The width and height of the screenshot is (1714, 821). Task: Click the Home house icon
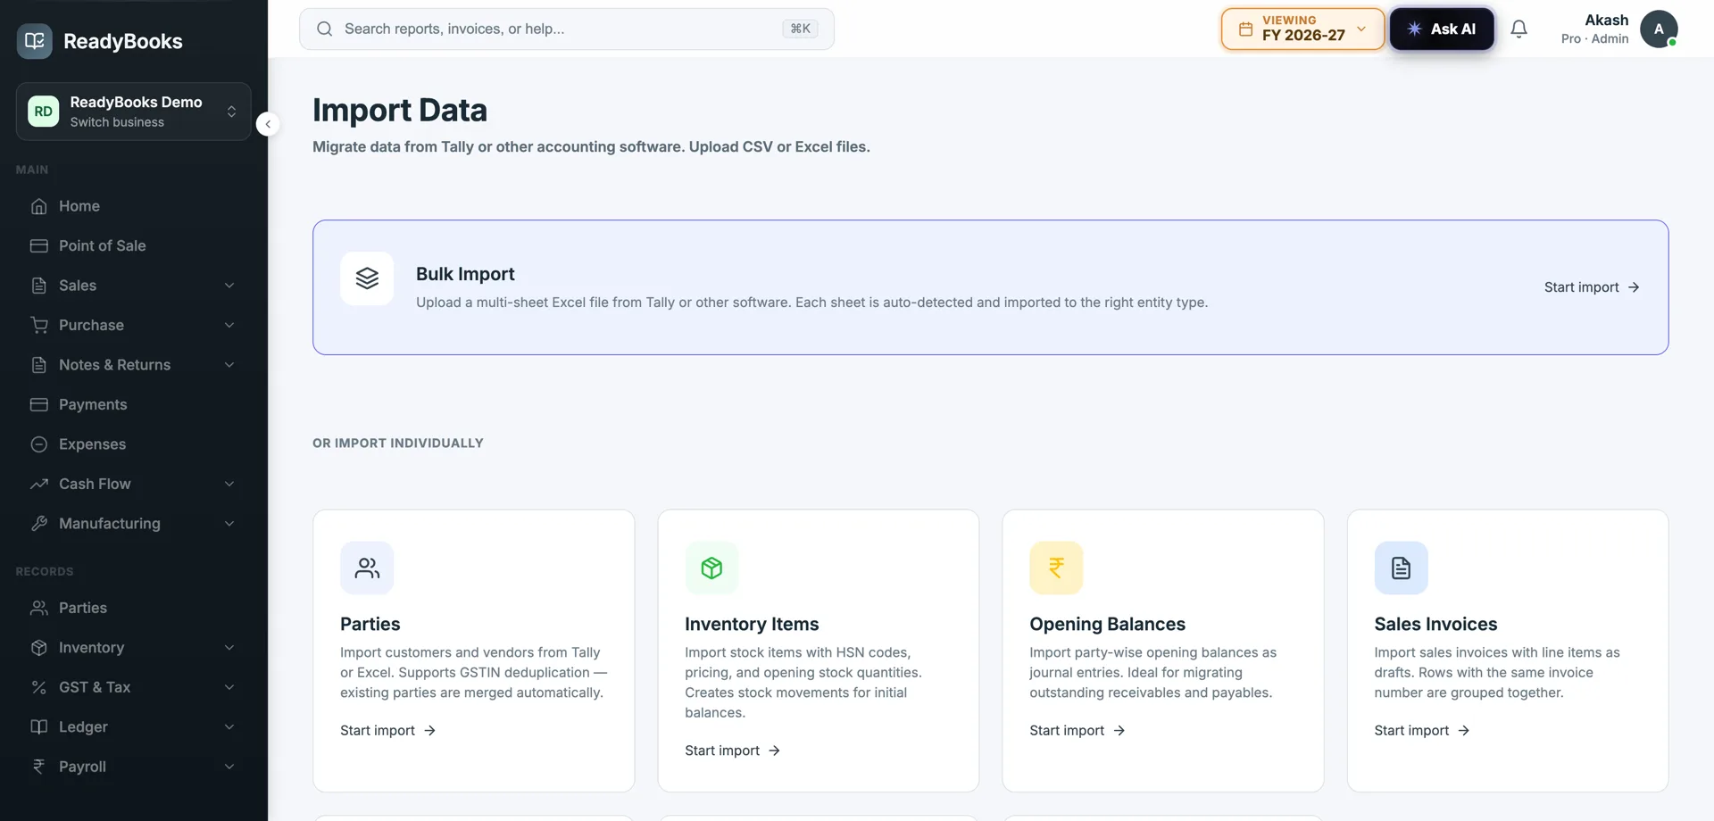(x=38, y=206)
